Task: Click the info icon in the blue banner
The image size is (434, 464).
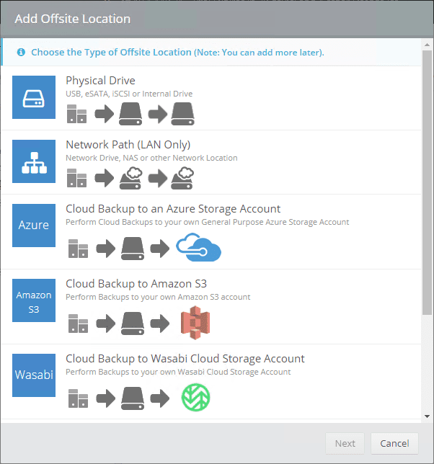Action: click(21, 52)
